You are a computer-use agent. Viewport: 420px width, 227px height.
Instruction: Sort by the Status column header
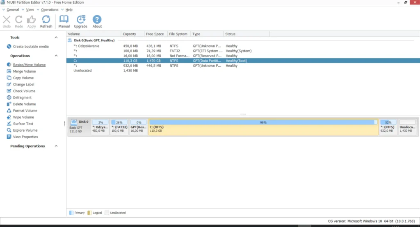coord(247,34)
